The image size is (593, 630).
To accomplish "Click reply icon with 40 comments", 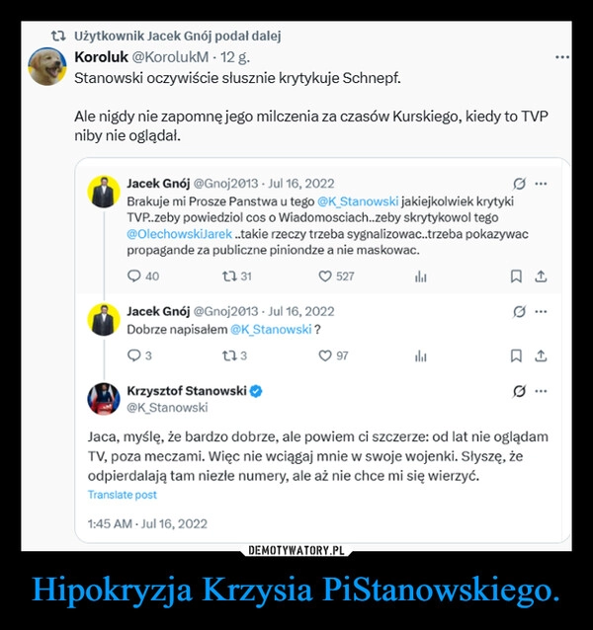I will click(133, 276).
